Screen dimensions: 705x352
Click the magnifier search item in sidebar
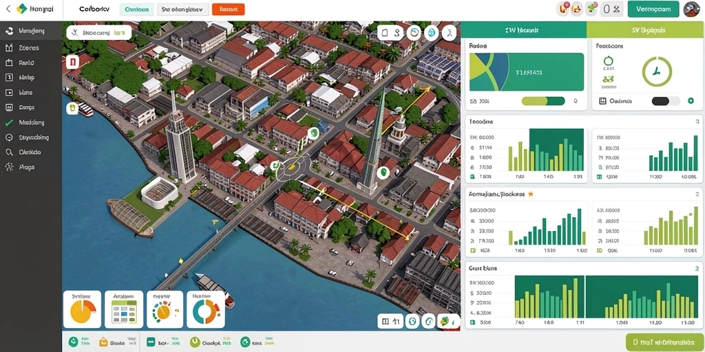(x=10, y=152)
